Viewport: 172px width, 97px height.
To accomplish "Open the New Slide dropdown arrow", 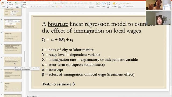I will point(19,4).
